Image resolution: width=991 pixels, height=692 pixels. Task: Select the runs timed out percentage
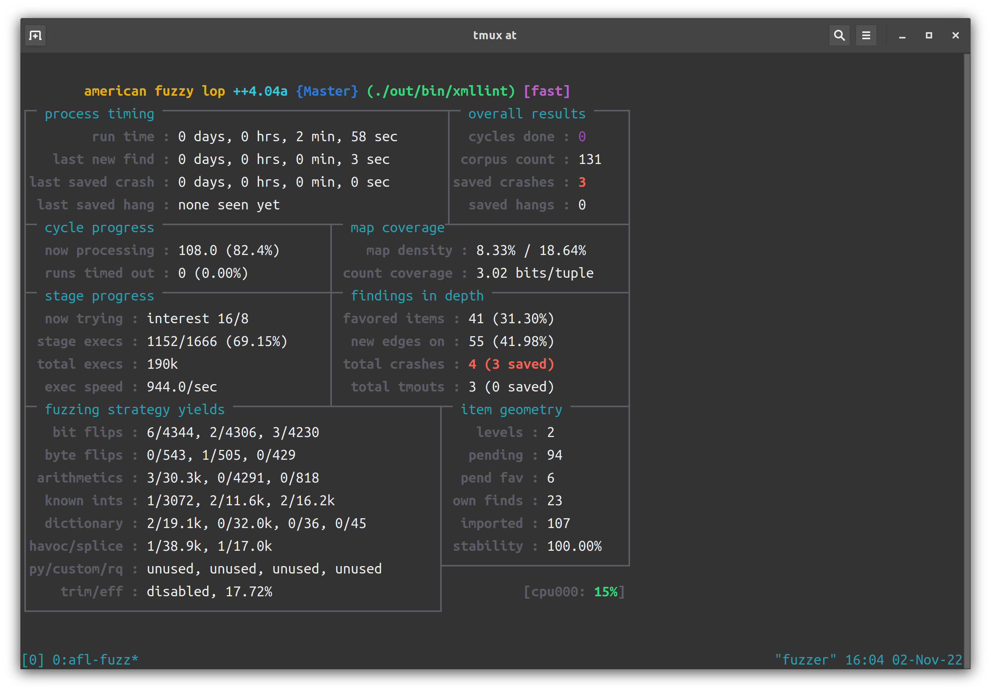221,273
